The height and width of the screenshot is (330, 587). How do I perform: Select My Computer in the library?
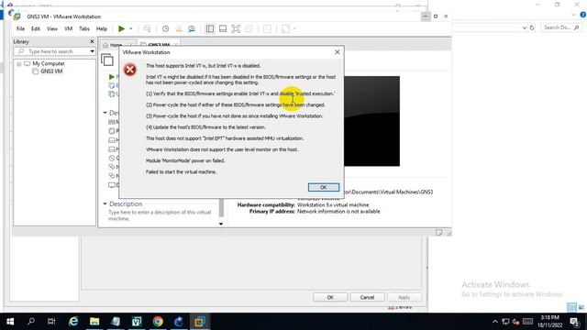[49, 63]
